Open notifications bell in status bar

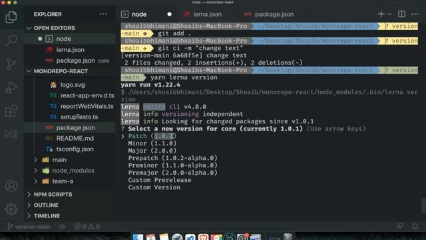click(415, 227)
